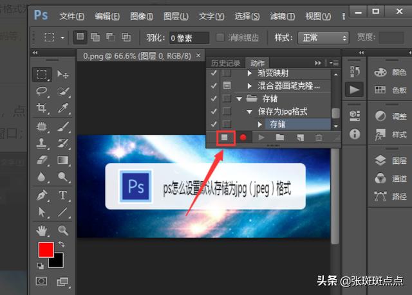Toggle dialog box for 保存为jpg格式 action
This screenshot has width=412, height=295.
pos(227,111)
